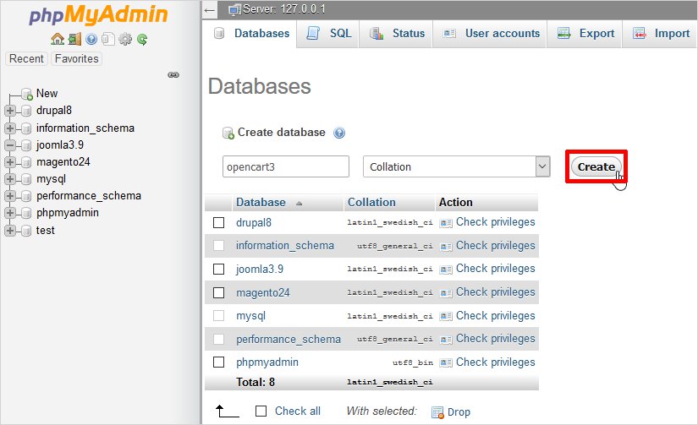The width and height of the screenshot is (698, 425).
Task: Click the collapse arrow left of Server
Action: click(x=210, y=8)
